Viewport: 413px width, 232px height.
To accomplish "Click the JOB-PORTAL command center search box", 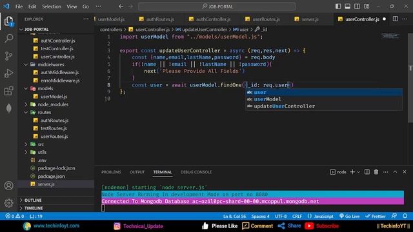I will tap(217, 6).
